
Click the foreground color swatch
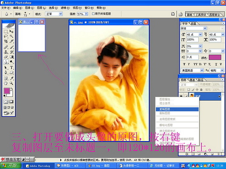tap(7, 91)
